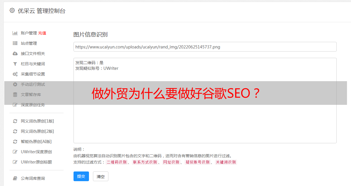
Task: Click the server icon beside 站点管理
Action: [15, 43]
